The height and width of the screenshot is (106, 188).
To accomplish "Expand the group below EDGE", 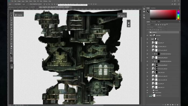I will pyautogui.click(x=152, y=93).
